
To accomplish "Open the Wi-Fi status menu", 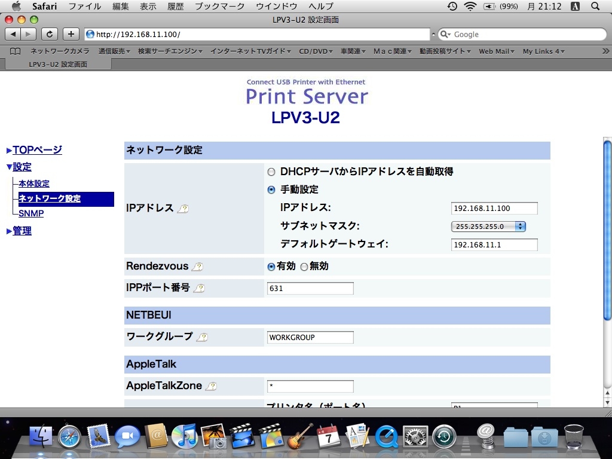I will 470,6.
